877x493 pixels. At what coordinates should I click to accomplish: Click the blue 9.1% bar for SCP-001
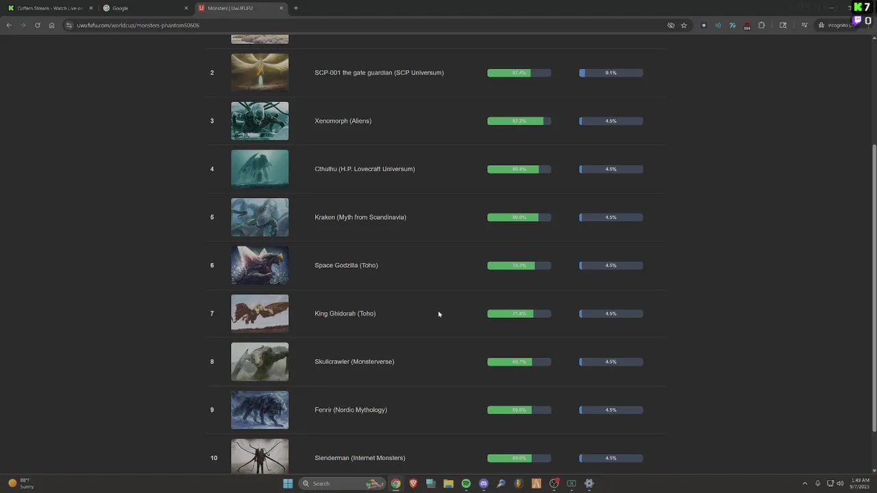(x=610, y=73)
